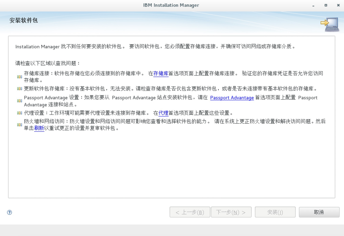Click the bullet icon beside 存储库连接
The height and width of the screenshot is (236, 344).
(20, 77)
